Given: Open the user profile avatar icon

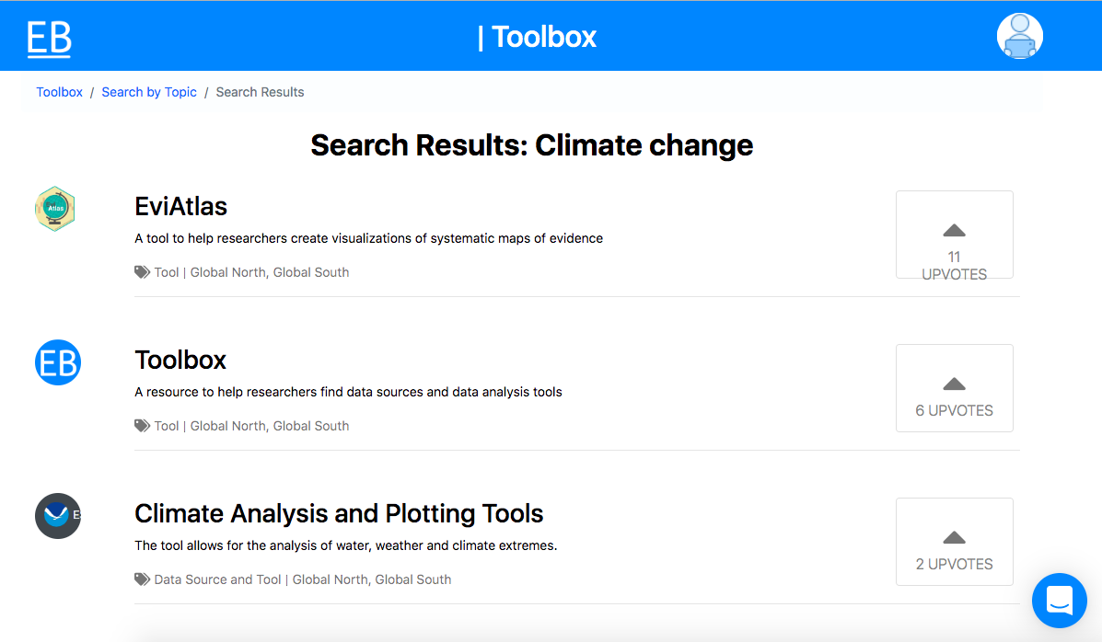Looking at the screenshot, I should pyautogui.click(x=1019, y=36).
